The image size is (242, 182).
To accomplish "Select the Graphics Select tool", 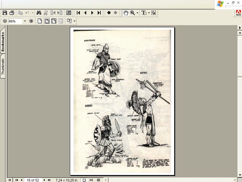I will [154, 13].
